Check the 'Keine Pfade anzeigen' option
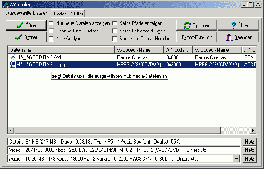 (x=115, y=23)
